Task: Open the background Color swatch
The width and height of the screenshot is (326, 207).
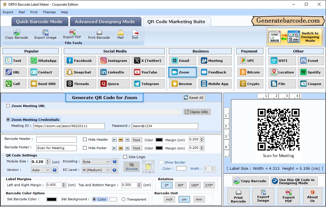Action: [x=113, y=199]
